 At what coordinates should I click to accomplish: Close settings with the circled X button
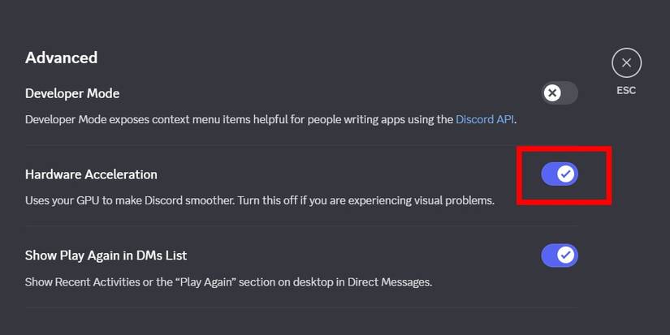626,62
